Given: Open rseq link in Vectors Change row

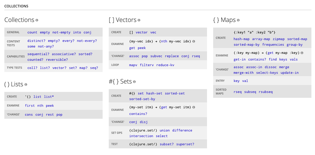Looking at the screenshot, I should [x=196, y=56].
